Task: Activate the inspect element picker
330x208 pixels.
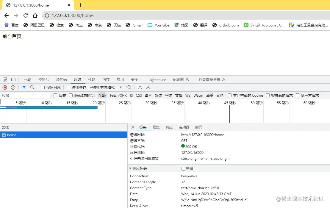Action: pos(5,79)
